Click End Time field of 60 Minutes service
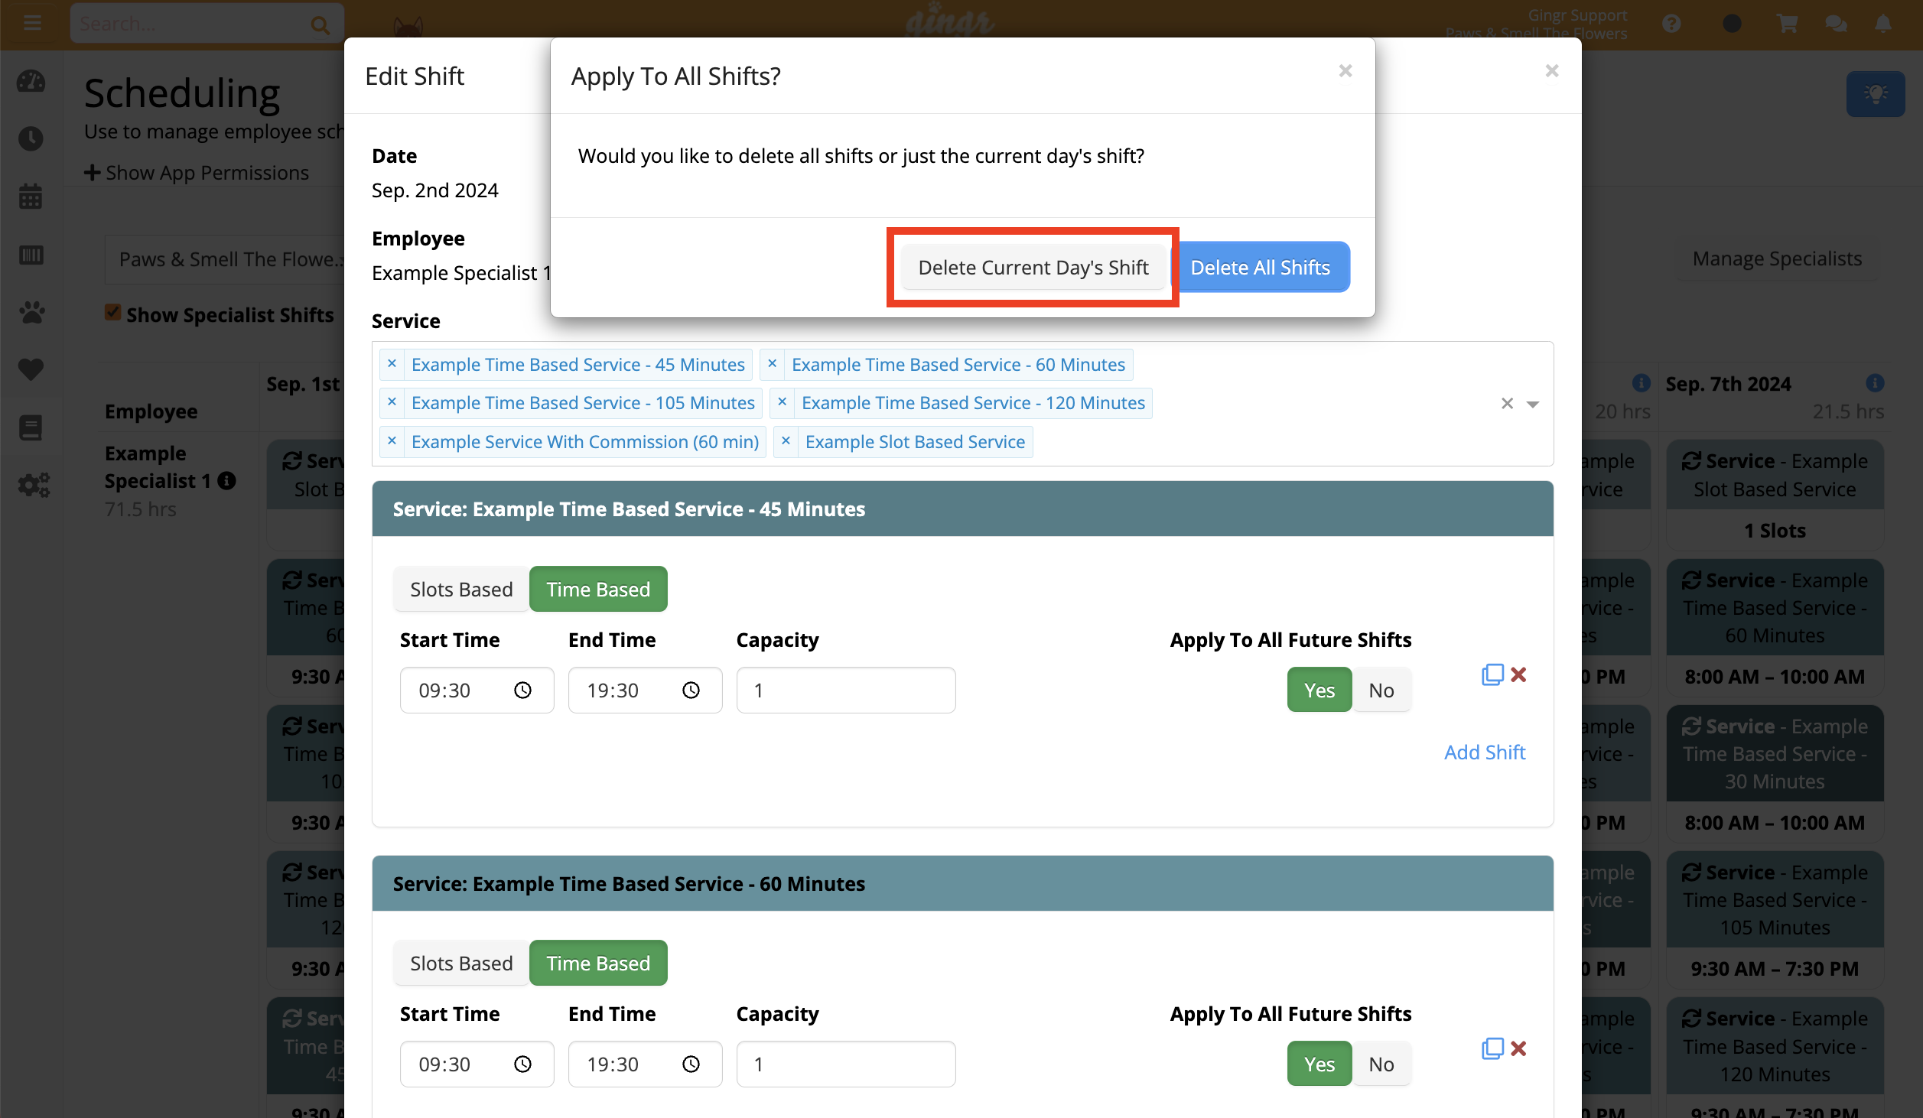Image resolution: width=1923 pixels, height=1118 pixels. (x=645, y=1064)
